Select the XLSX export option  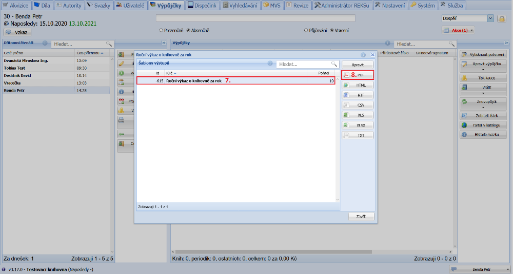coord(358,125)
